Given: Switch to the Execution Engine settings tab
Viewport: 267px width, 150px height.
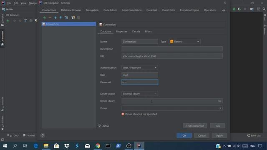Looking at the screenshot, I should point(189,10).
